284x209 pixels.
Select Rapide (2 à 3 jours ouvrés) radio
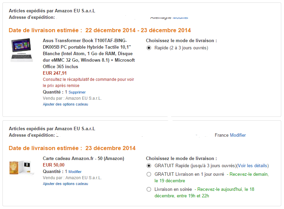pos(149,48)
